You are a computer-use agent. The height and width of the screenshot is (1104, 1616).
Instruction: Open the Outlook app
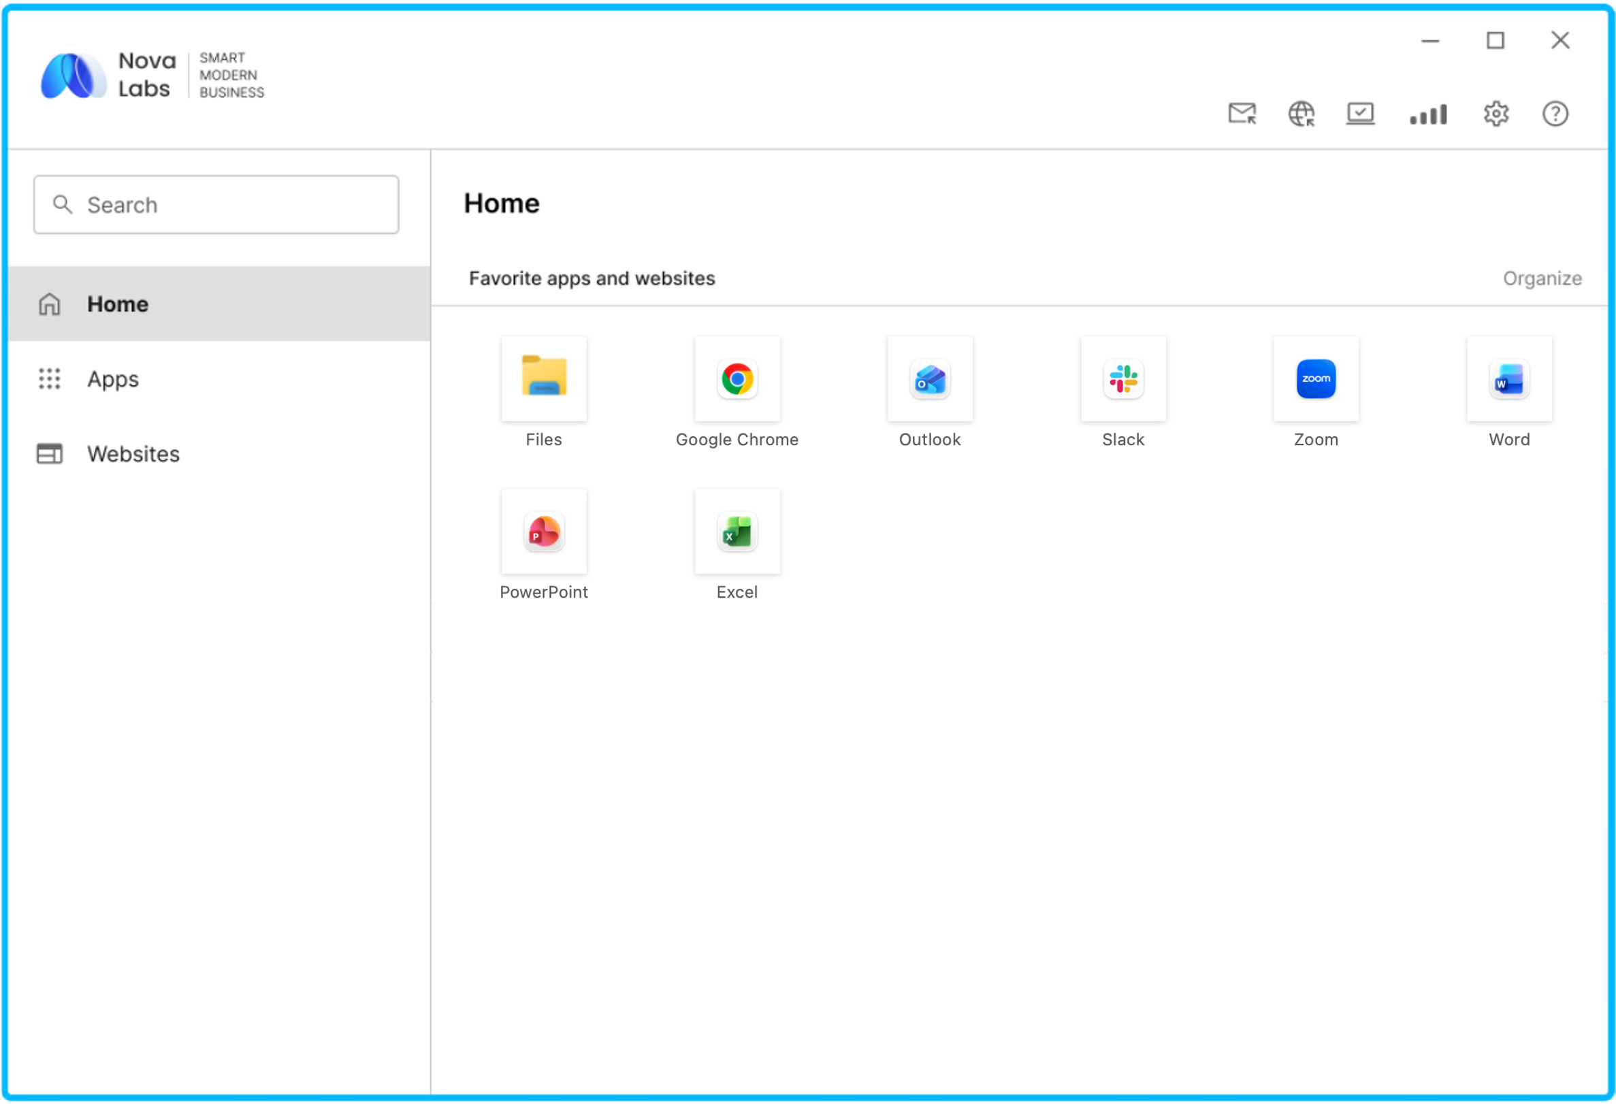tap(930, 379)
